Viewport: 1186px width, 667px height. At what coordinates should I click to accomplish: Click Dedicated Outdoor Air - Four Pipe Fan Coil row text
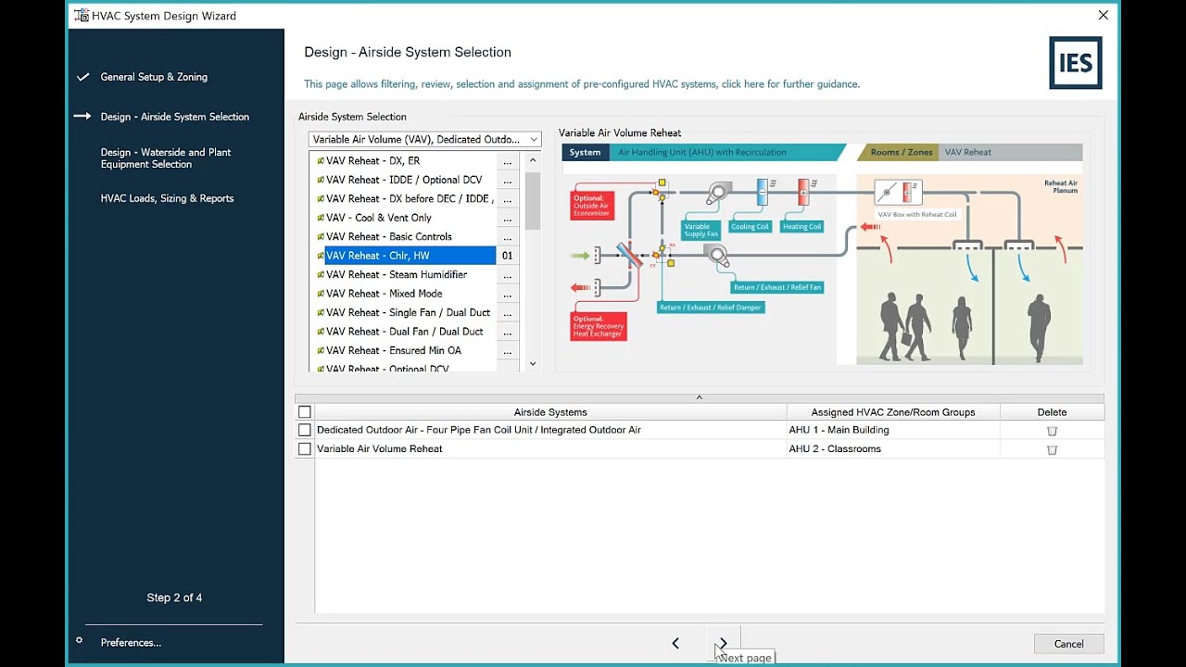tap(478, 430)
